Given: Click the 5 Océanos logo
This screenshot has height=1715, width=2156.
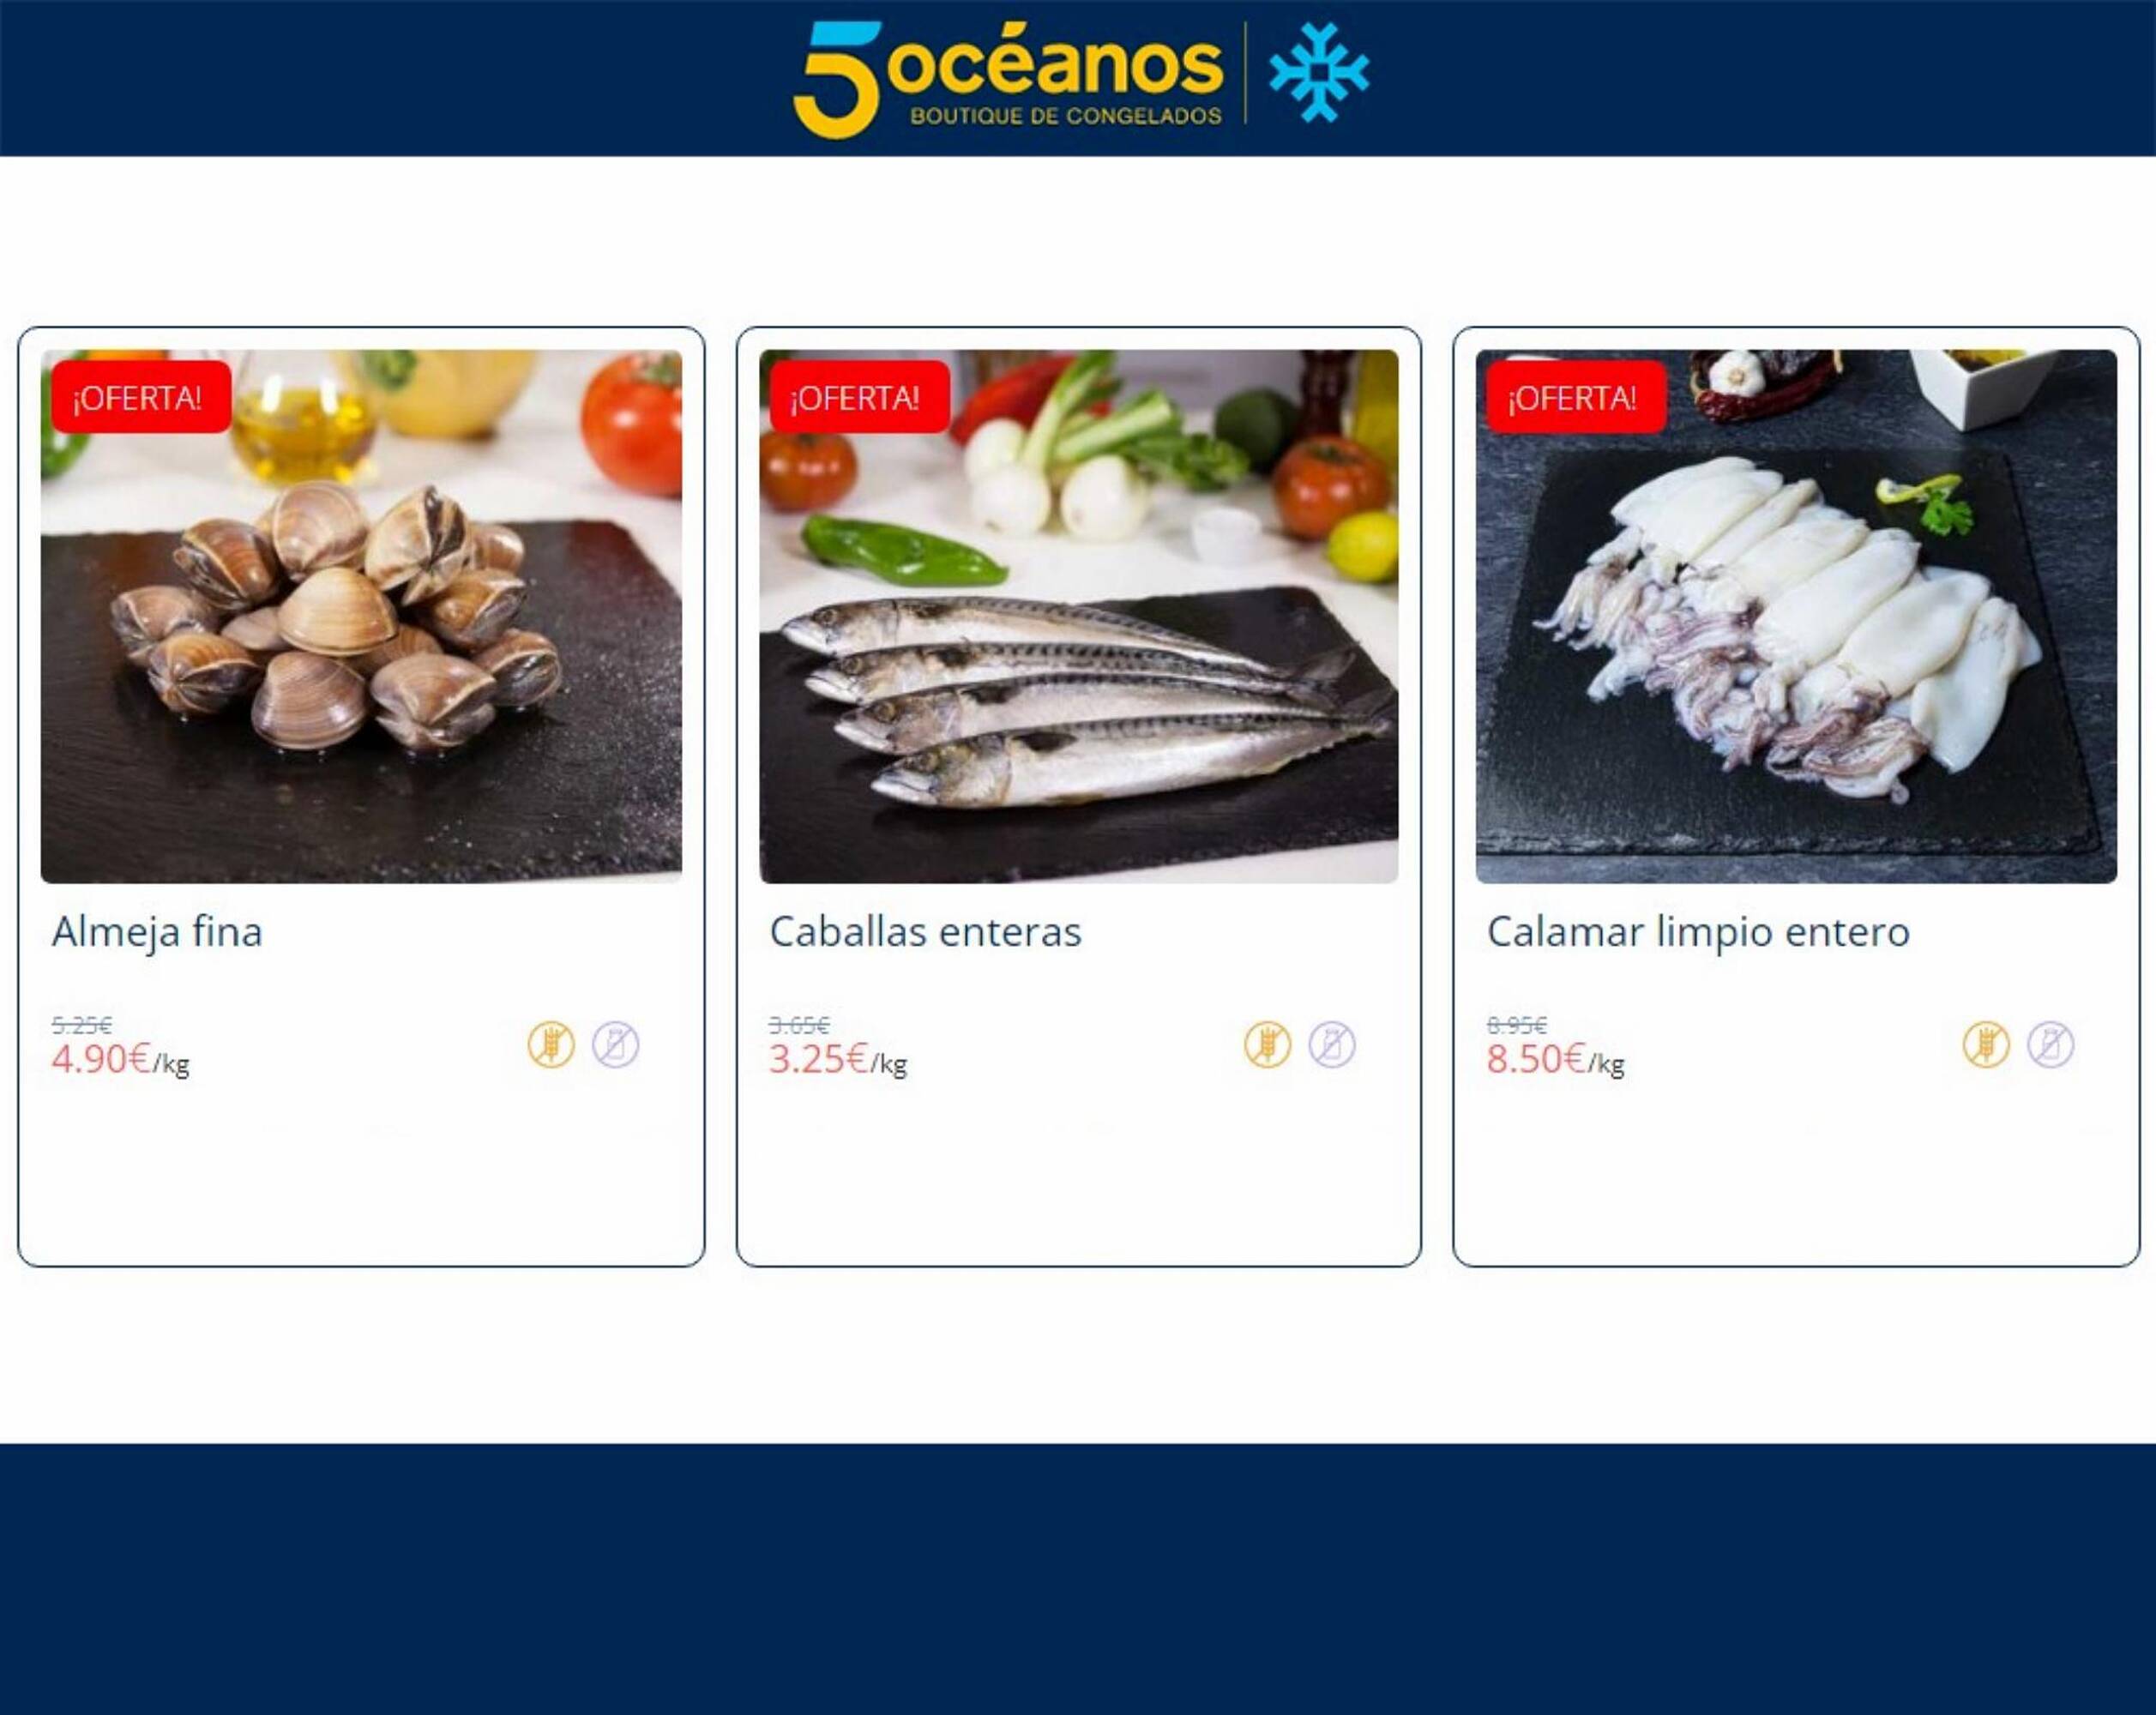Looking at the screenshot, I should [1008, 78].
